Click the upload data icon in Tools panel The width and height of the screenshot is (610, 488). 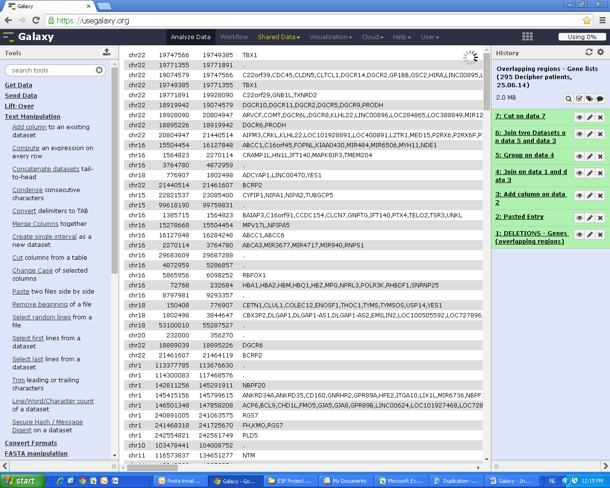click(x=106, y=52)
